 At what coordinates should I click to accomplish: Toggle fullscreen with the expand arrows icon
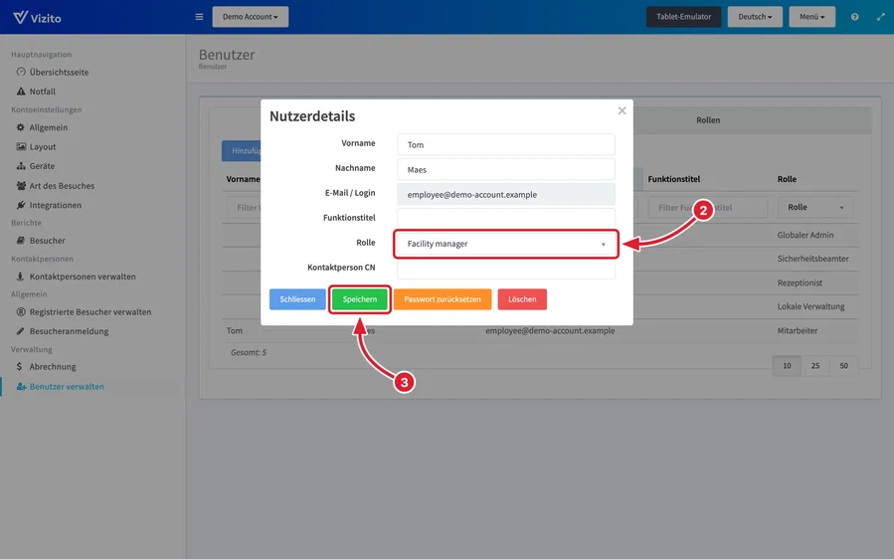pyautogui.click(x=880, y=17)
